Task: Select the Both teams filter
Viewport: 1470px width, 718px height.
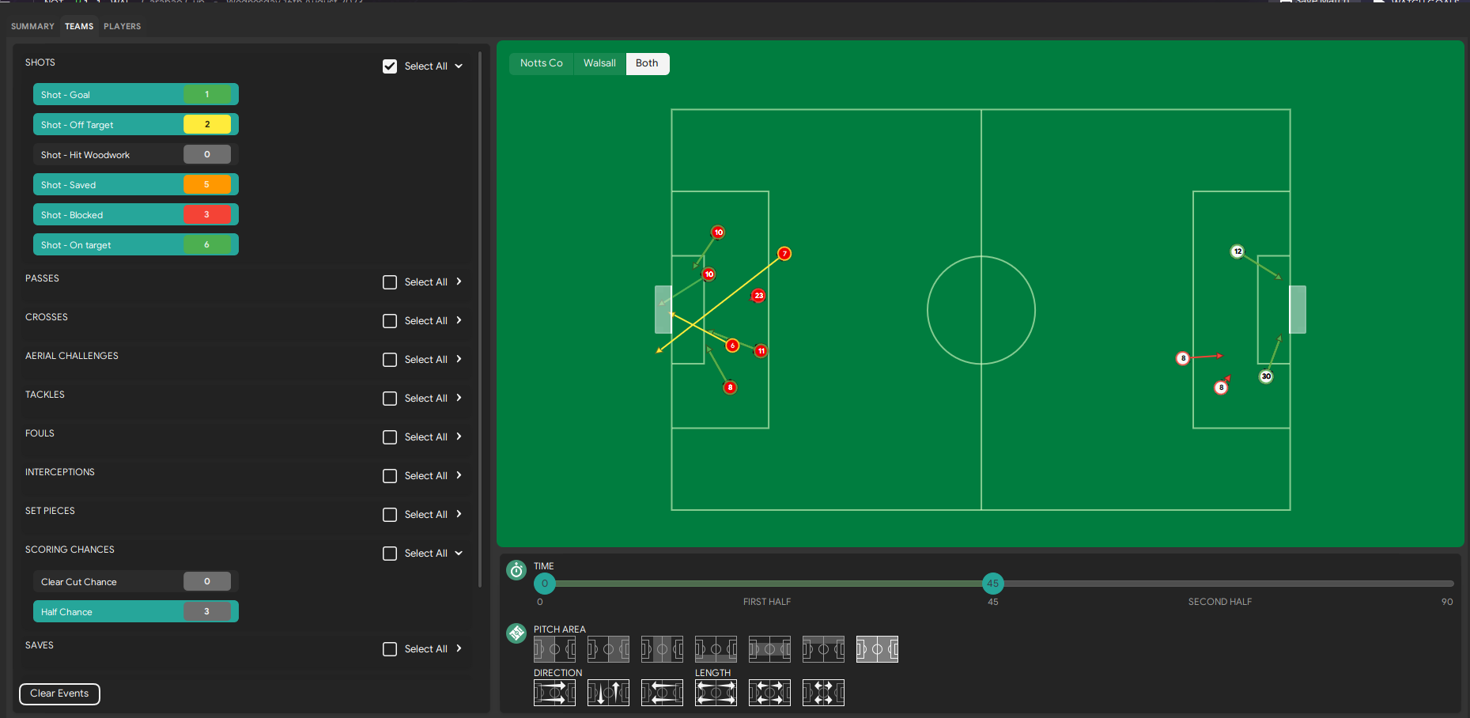Action: (647, 63)
